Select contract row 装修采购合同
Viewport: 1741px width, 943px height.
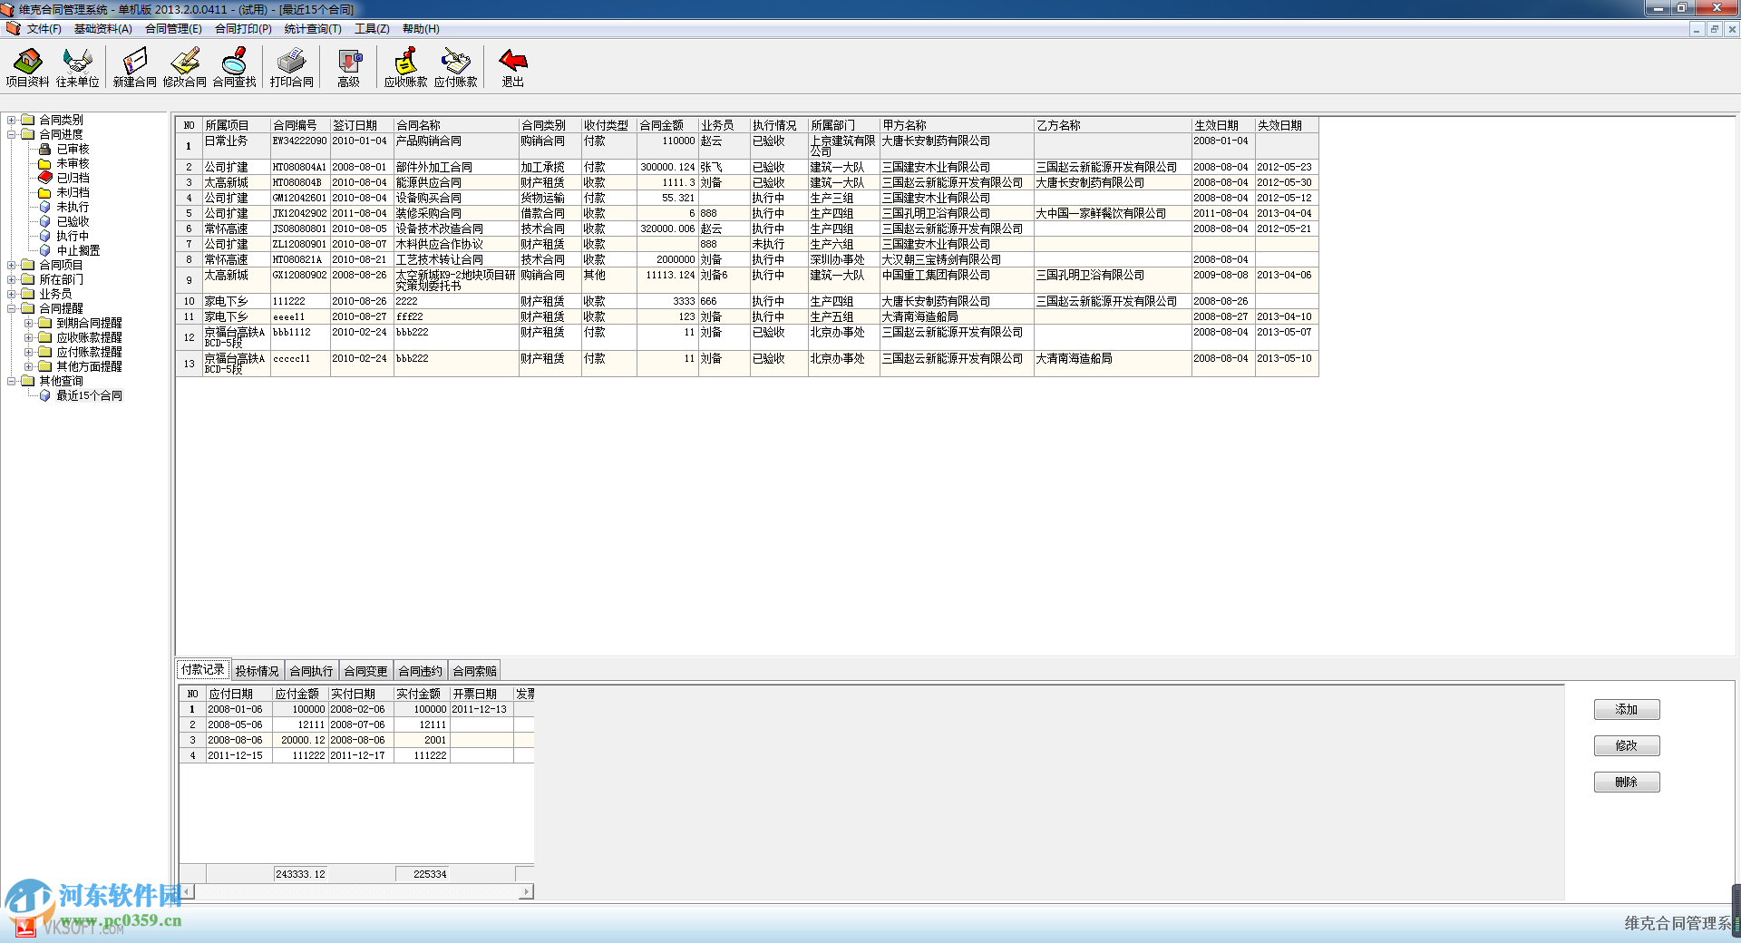tap(746, 214)
